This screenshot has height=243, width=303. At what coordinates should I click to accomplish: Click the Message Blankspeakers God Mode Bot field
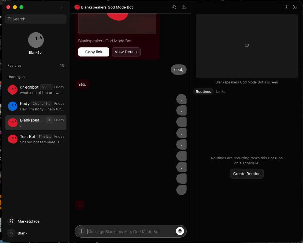(131, 231)
